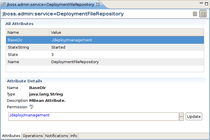The image size is (210, 140).
Task: Open the Notifications tab
Action: pos(56,136)
